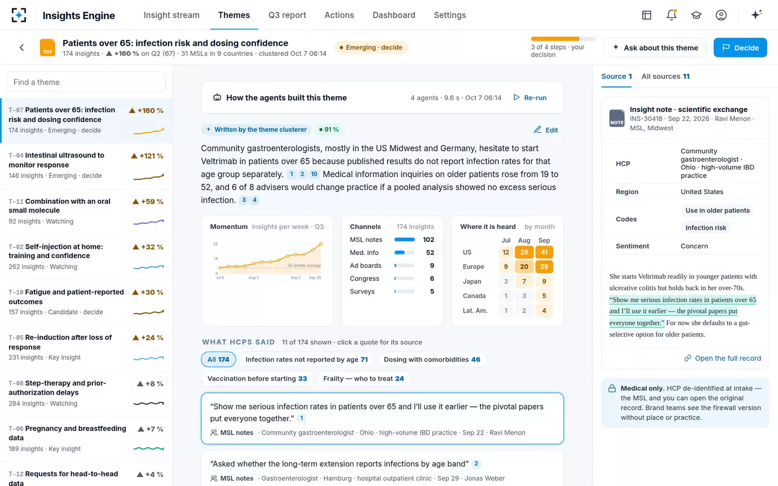Click the sparkle AI assistant icon
Image resolution: width=778 pixels, height=486 pixels.
click(756, 15)
